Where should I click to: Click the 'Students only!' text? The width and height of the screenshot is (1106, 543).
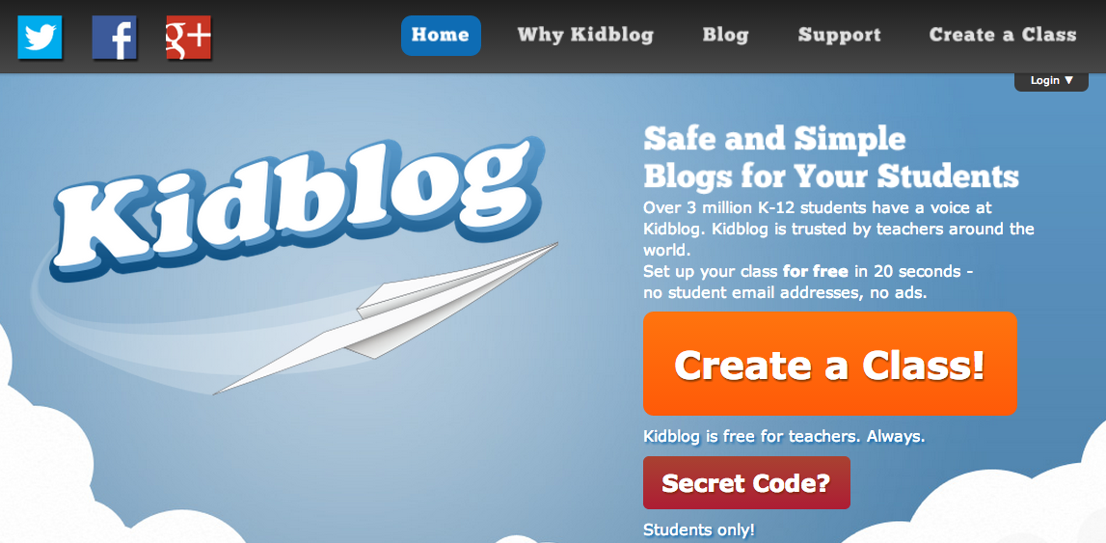coord(699,529)
